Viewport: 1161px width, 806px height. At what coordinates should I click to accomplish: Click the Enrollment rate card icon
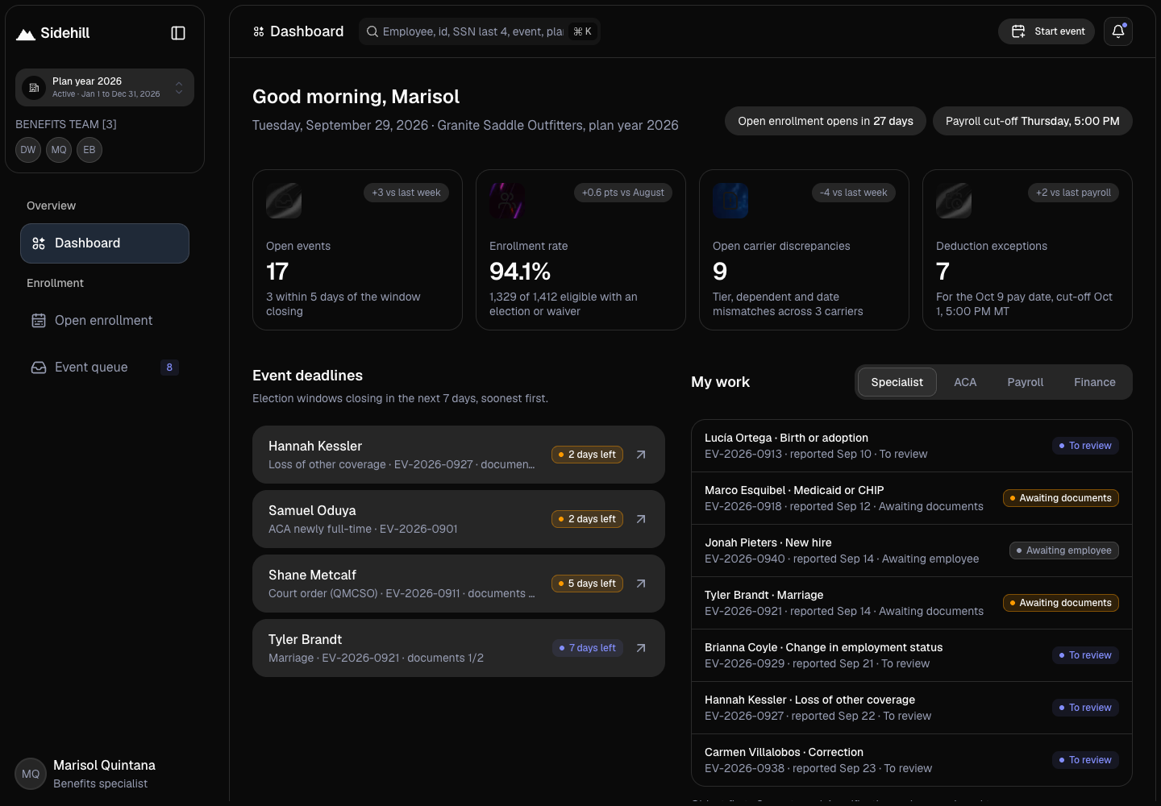pyautogui.click(x=507, y=201)
